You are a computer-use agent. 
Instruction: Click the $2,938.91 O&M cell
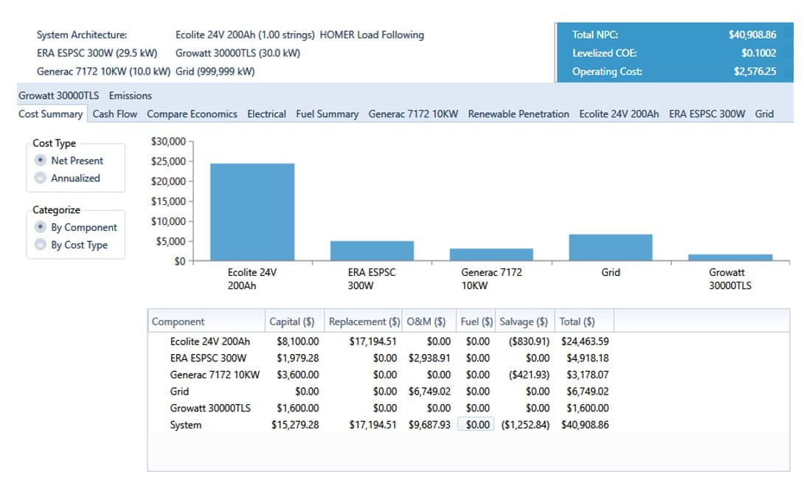(429, 358)
